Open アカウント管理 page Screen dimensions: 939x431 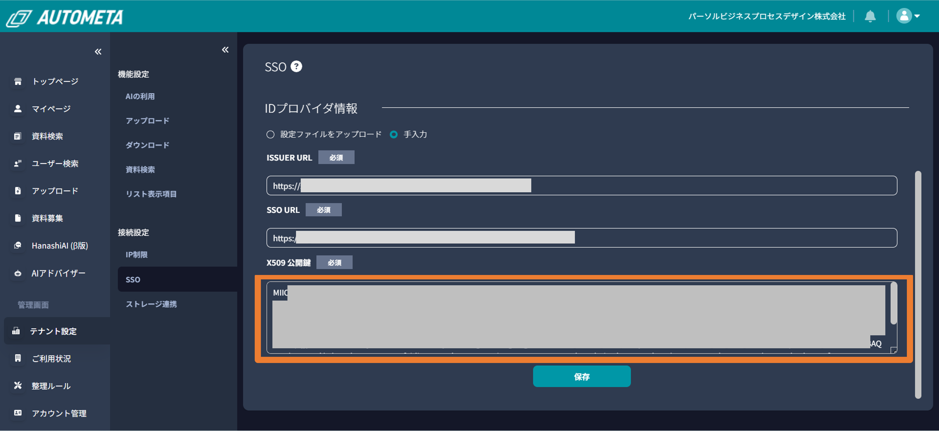pyautogui.click(x=59, y=413)
